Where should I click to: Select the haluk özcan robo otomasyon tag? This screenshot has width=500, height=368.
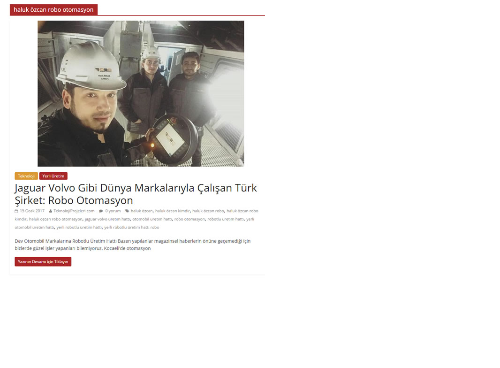[55, 219]
